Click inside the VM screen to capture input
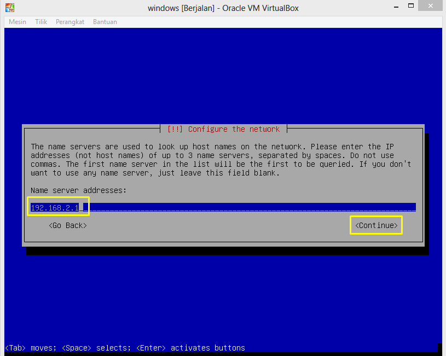Viewport: 446px width, 356px height. tap(219, 301)
